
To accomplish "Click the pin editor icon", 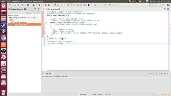I will coord(95,5).
